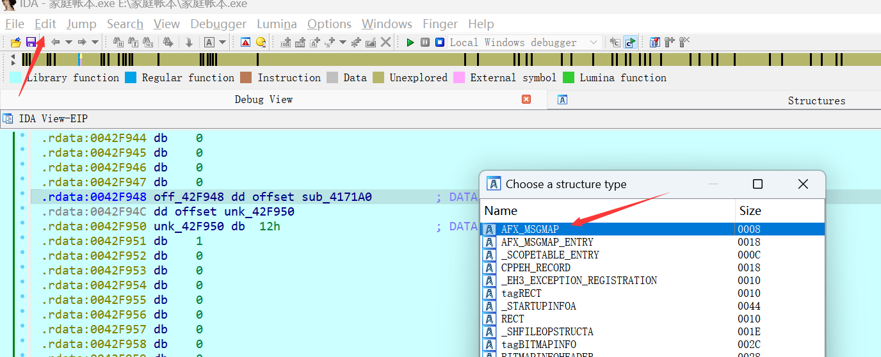Screen dimensions: 881x357
Task: Sort by the Size column header
Action: pyautogui.click(x=779, y=210)
